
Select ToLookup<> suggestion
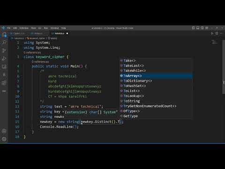156,96
